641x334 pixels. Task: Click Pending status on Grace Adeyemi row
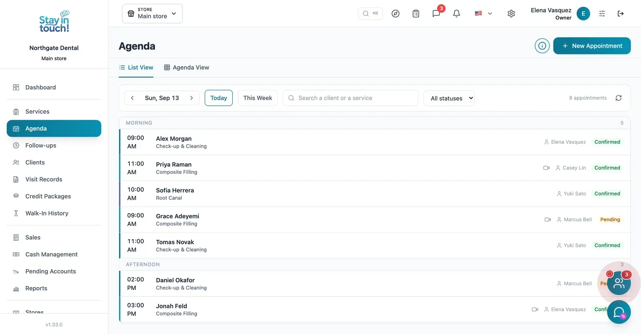tap(610, 219)
